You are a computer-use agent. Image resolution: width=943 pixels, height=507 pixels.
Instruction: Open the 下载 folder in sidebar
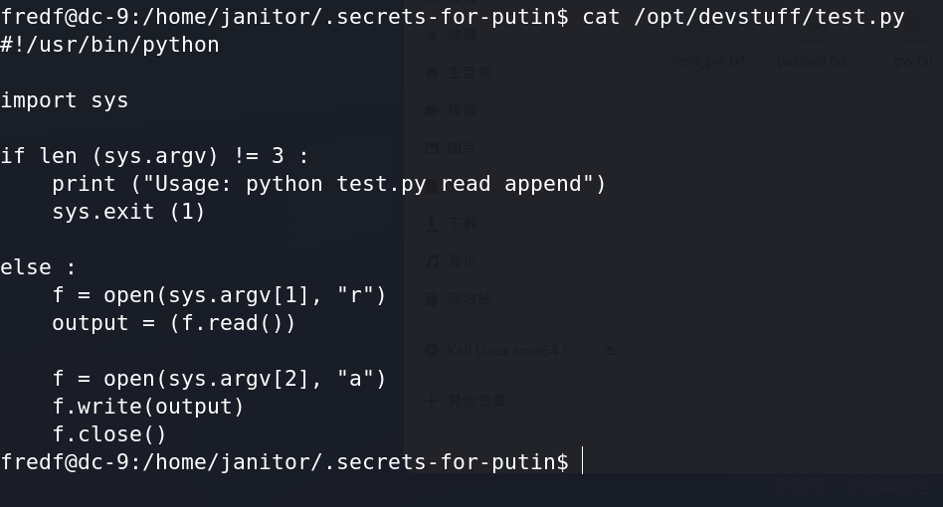[x=462, y=224]
